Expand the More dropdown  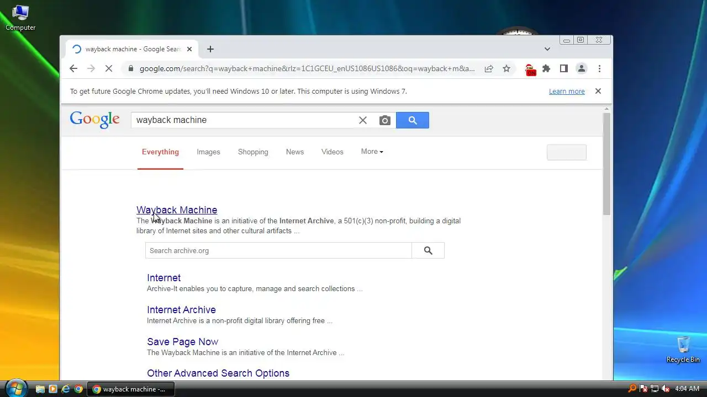(372, 152)
